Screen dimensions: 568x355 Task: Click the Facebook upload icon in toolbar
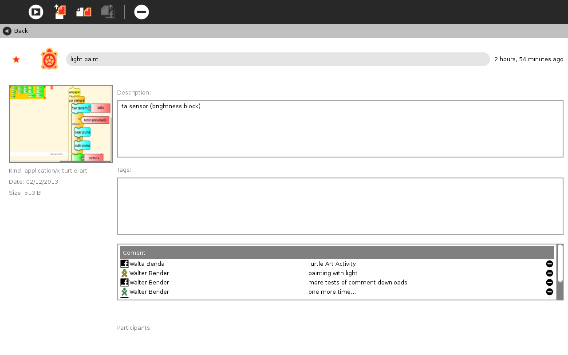(x=107, y=12)
